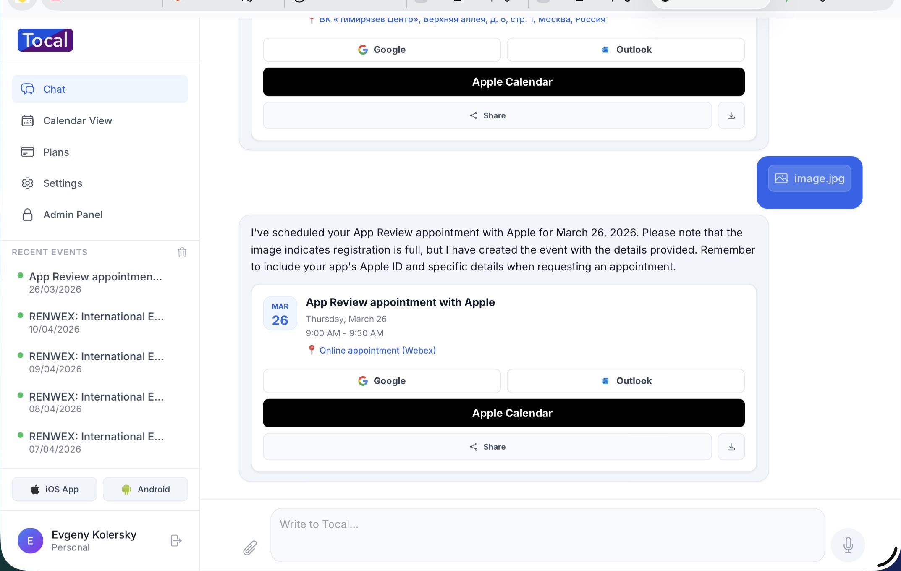Click the Admin Panel lock icon

pyautogui.click(x=28, y=215)
